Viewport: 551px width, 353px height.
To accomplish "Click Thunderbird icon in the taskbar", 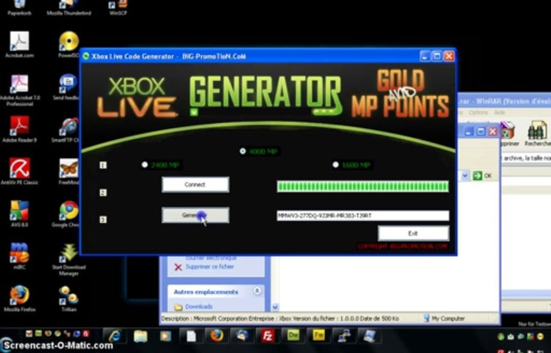I will click(242, 336).
